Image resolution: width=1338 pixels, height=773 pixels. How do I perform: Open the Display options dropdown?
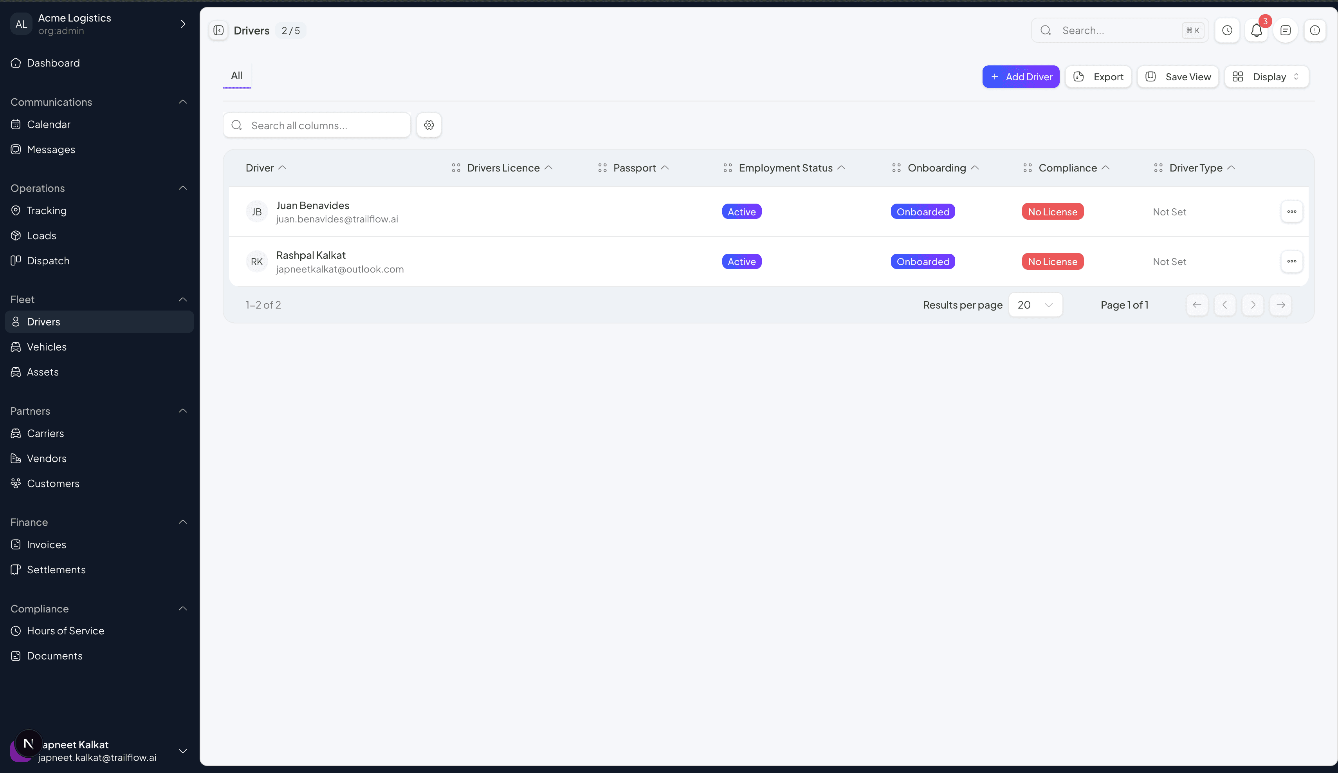pos(1266,76)
